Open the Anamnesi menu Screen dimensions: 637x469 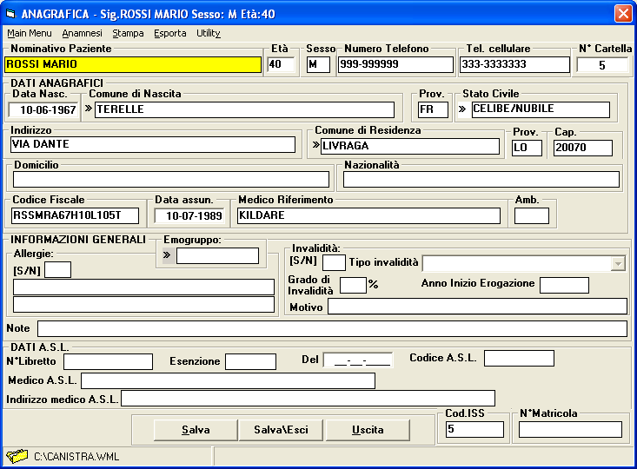tap(82, 33)
